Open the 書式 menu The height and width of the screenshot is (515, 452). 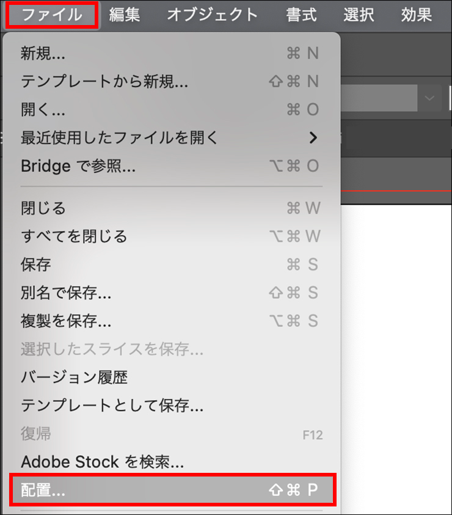[x=301, y=15]
